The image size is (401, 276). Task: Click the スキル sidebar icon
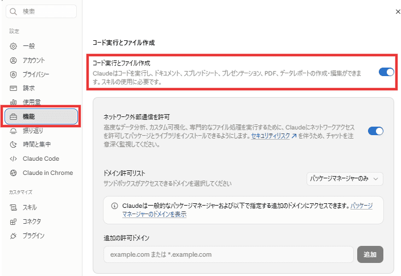pos(13,207)
